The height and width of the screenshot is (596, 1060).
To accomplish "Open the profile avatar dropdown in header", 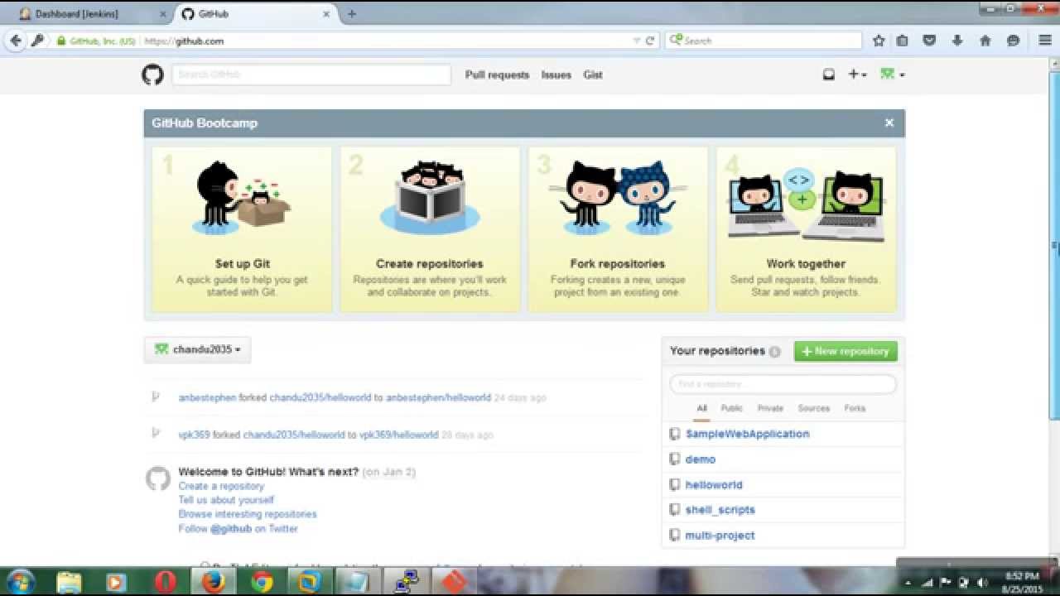I will pos(892,74).
